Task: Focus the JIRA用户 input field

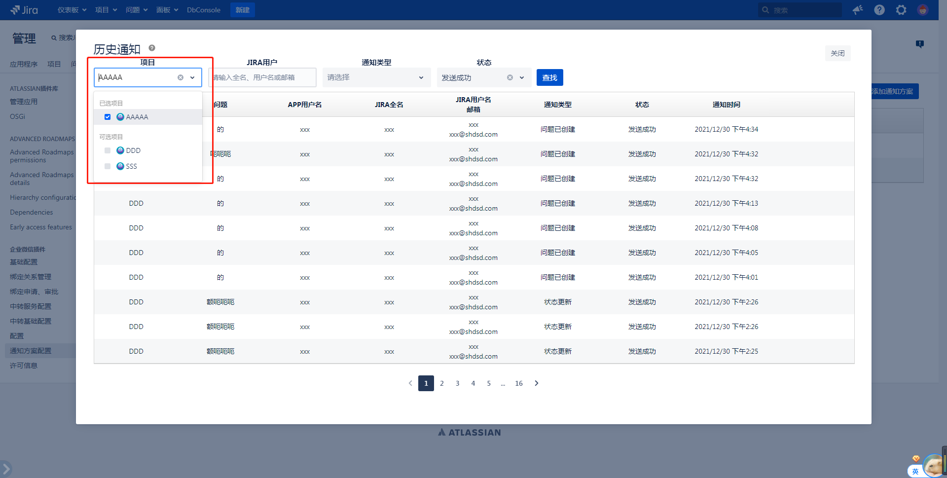Action: pyautogui.click(x=262, y=77)
